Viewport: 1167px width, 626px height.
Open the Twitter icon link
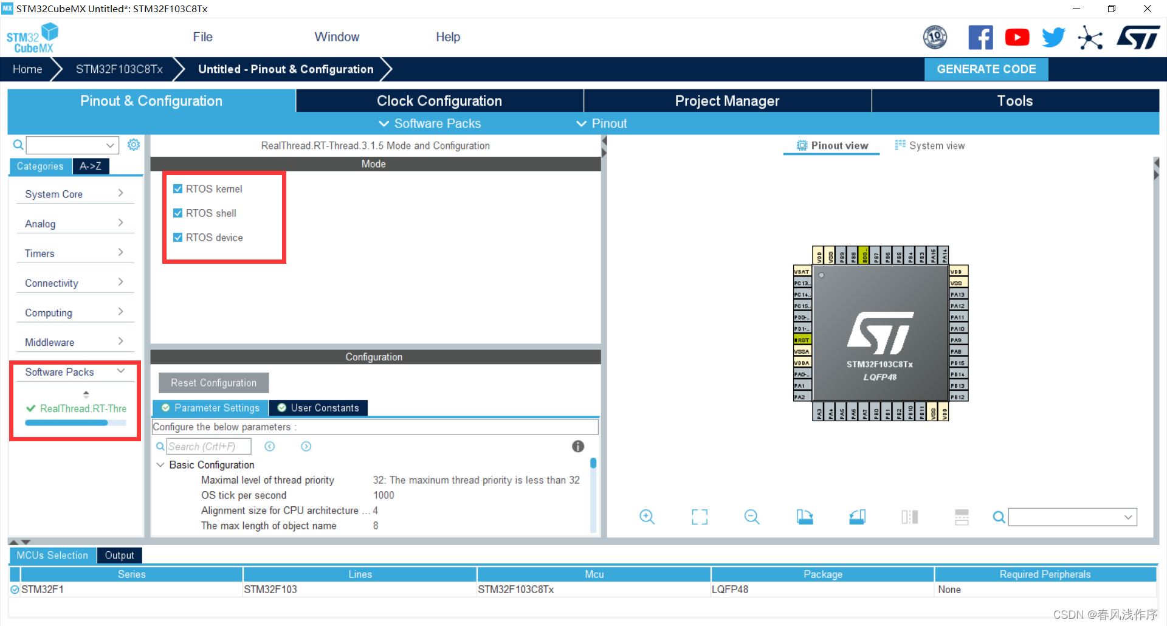[1053, 37]
